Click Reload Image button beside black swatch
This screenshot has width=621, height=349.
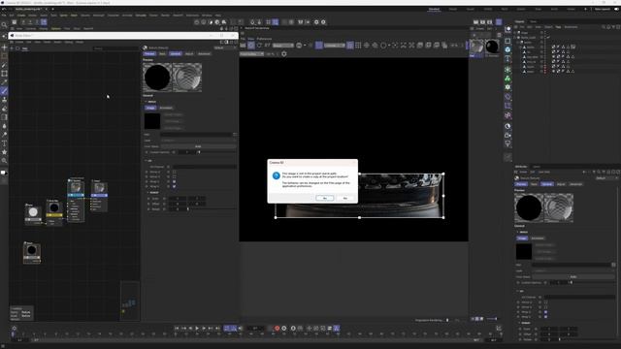173,114
